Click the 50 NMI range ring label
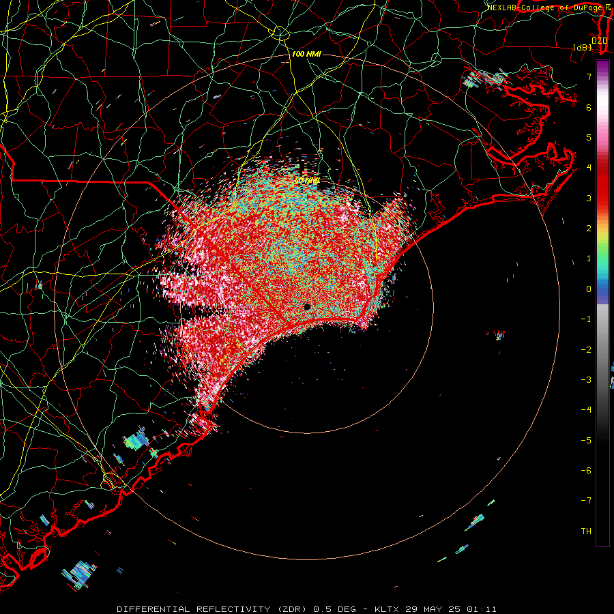This screenshot has height=614, width=614. click(x=307, y=181)
